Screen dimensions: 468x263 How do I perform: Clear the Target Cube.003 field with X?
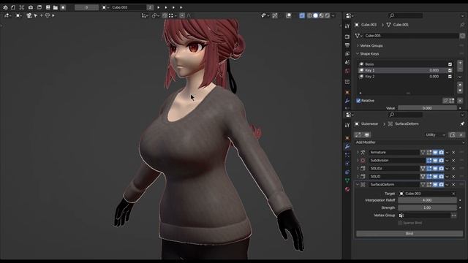pos(453,194)
